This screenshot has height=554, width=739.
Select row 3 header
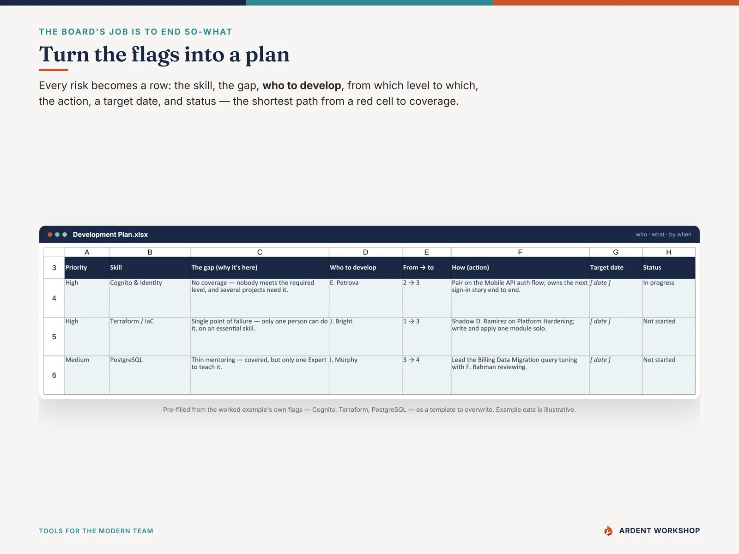click(54, 268)
